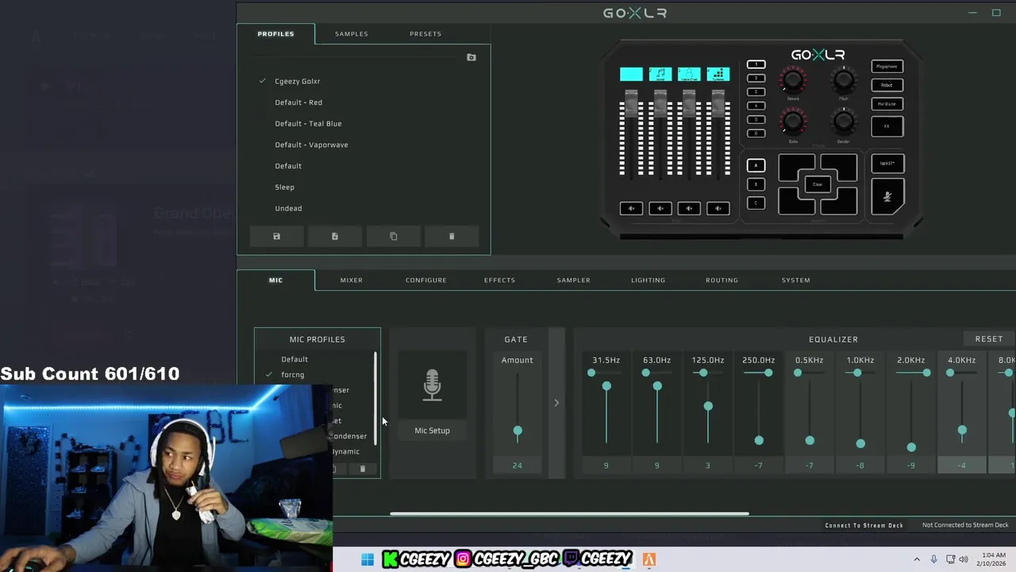Click the horizontal scrollbar below the equalizer
This screenshot has width=1016, height=572.
[x=569, y=513]
